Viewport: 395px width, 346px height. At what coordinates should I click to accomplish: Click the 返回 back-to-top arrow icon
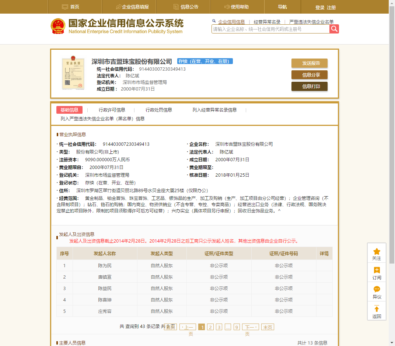[x=377, y=309]
